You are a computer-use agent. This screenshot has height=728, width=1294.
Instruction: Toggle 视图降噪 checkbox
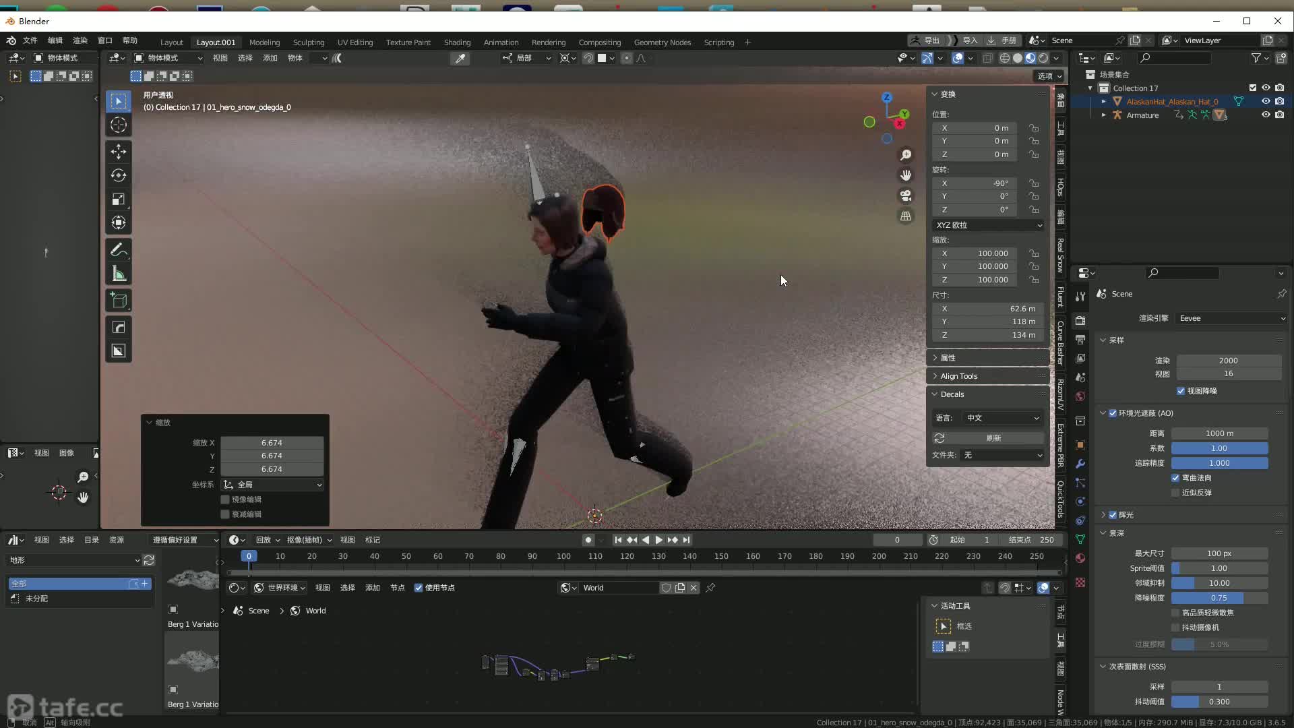point(1181,391)
